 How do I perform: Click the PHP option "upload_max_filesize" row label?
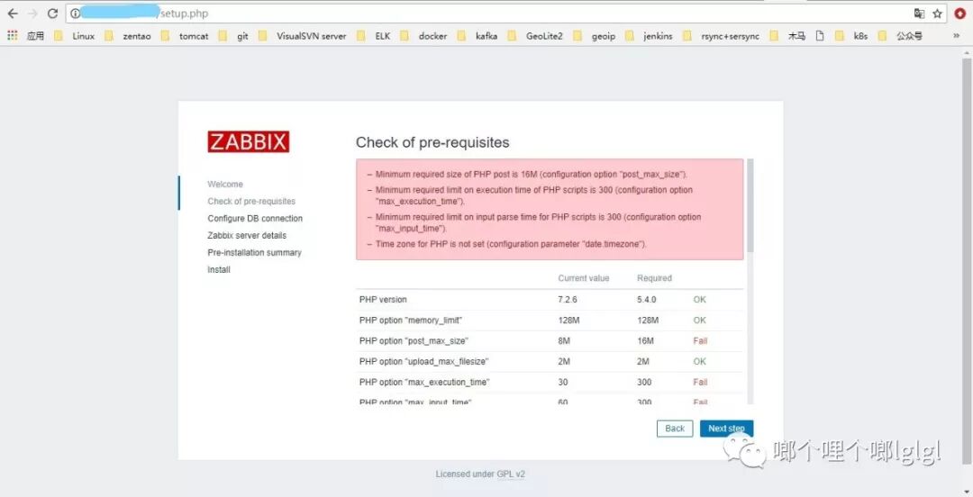(423, 361)
